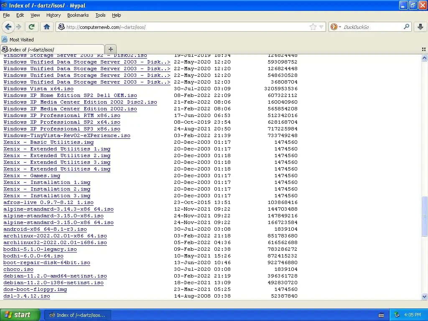Go back with the Back arrow button
This screenshot has width=428, height=321.
[x=8, y=27]
